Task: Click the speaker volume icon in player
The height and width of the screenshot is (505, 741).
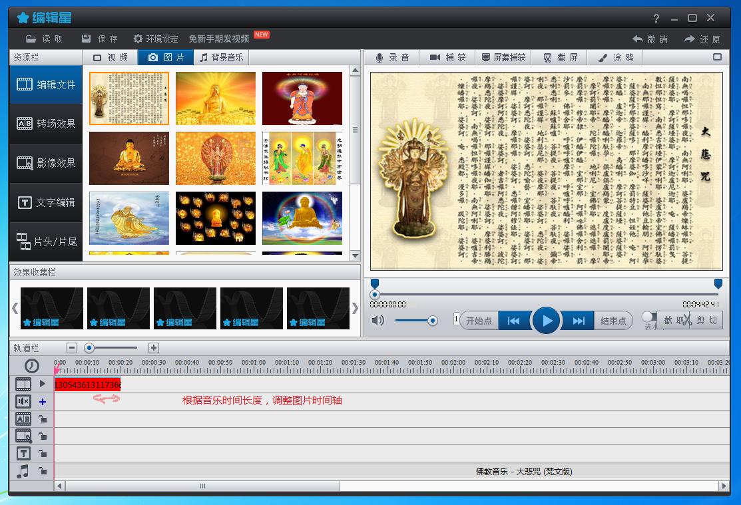Action: pos(378,321)
